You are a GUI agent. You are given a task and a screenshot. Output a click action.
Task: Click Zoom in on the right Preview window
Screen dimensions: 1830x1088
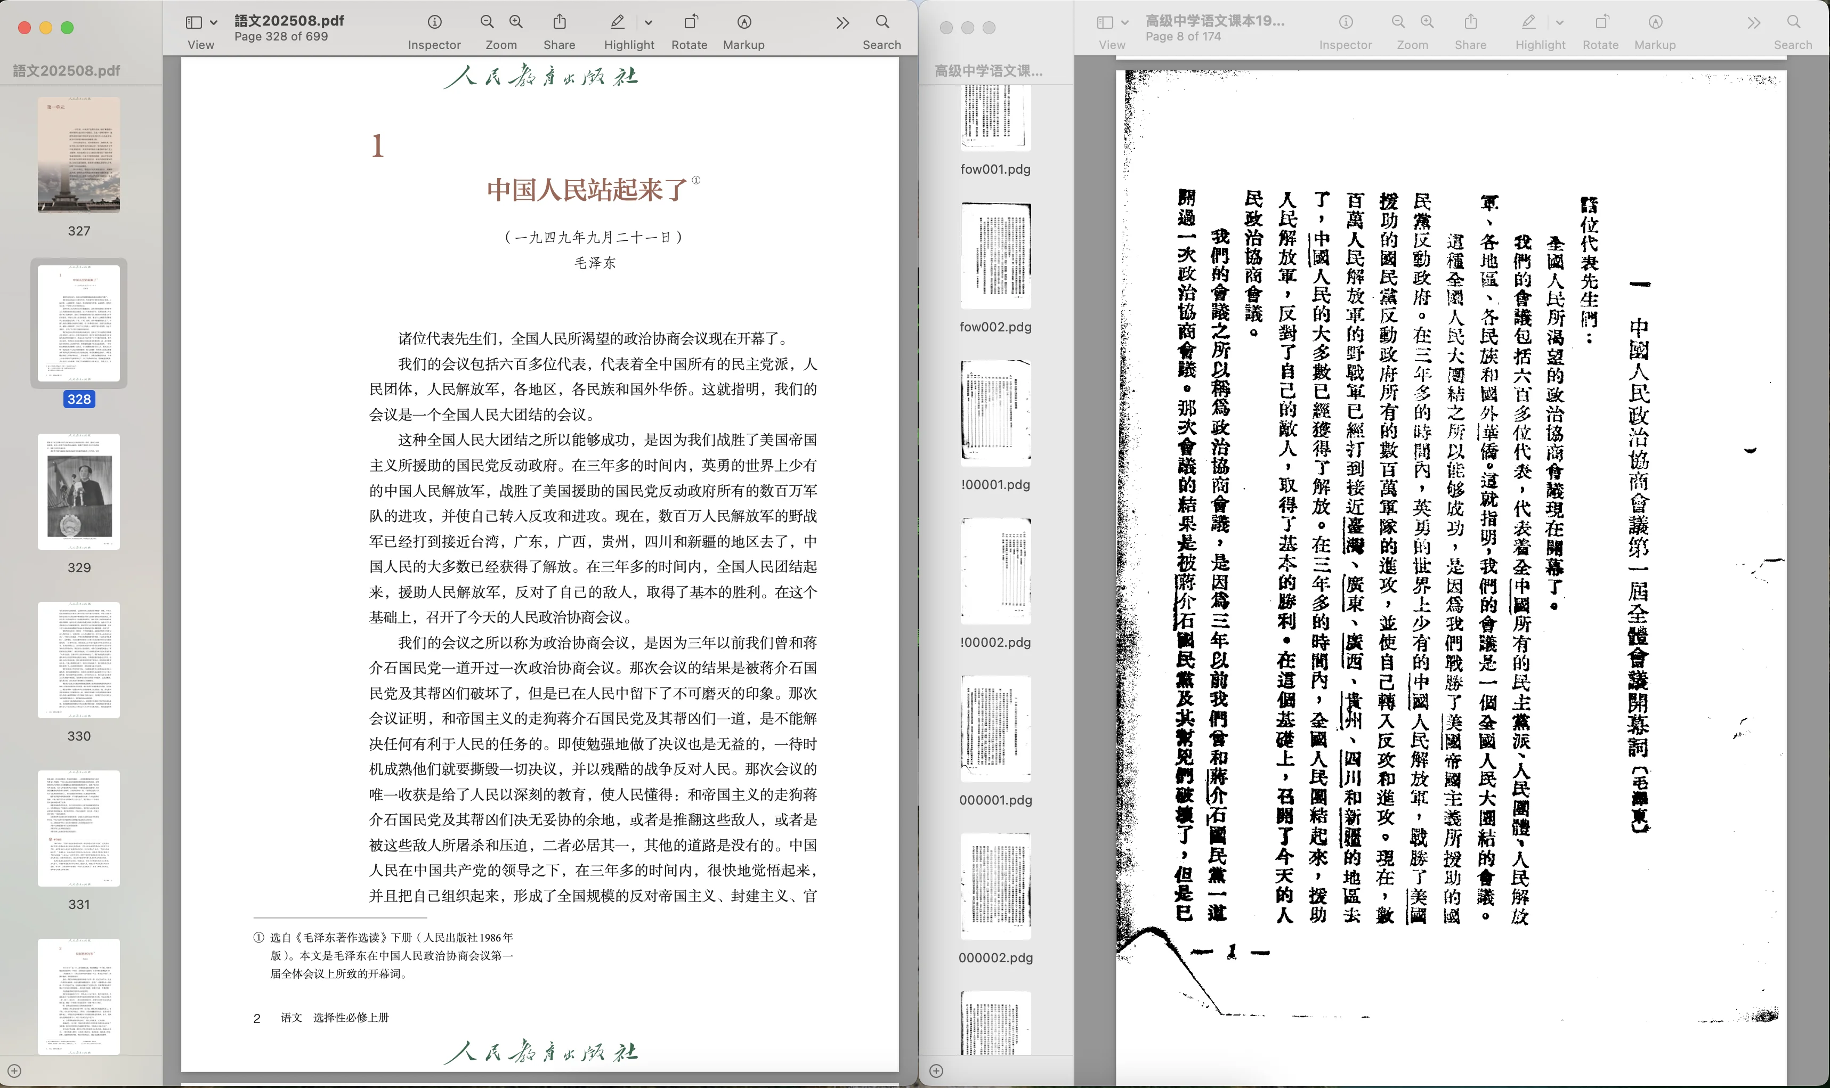coord(1426,22)
